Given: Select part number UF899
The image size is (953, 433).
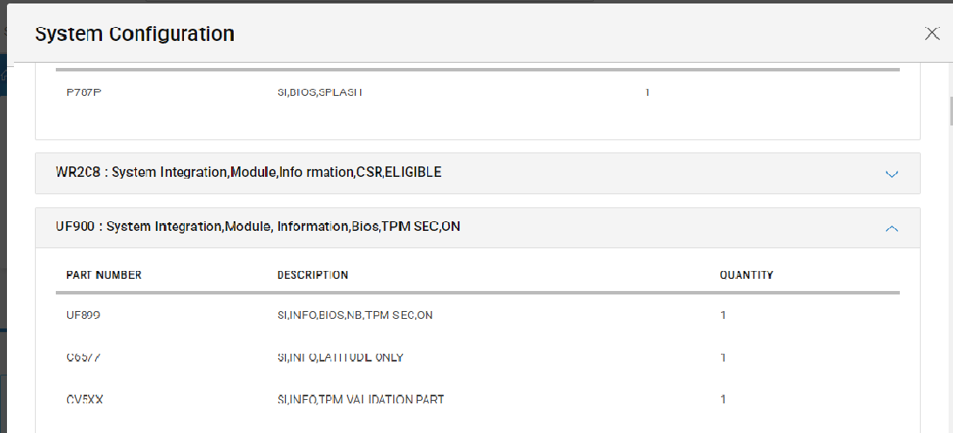Looking at the screenshot, I should coord(83,315).
